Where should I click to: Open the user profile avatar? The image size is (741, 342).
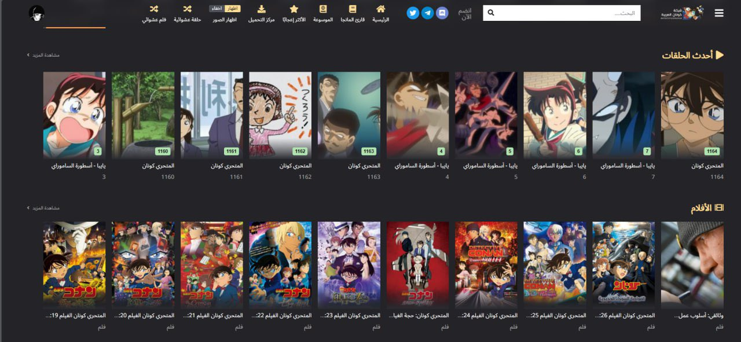pyautogui.click(x=36, y=13)
